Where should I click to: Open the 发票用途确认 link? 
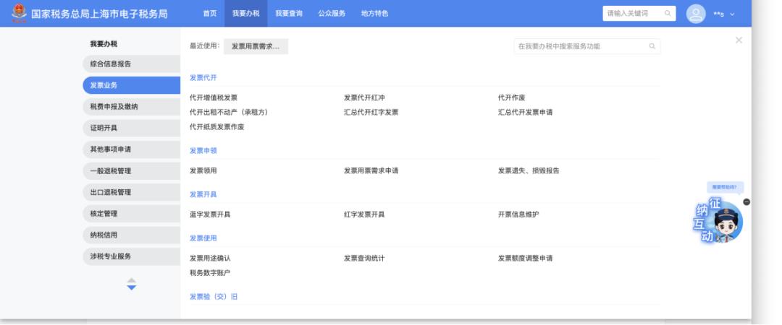(210, 259)
